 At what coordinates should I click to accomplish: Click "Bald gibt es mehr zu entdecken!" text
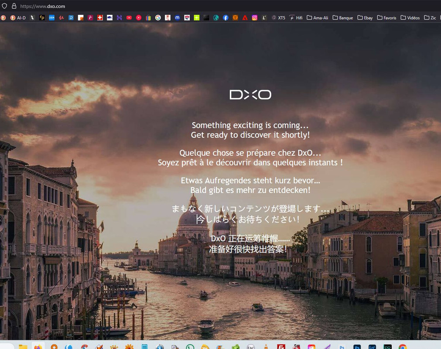coord(250,190)
